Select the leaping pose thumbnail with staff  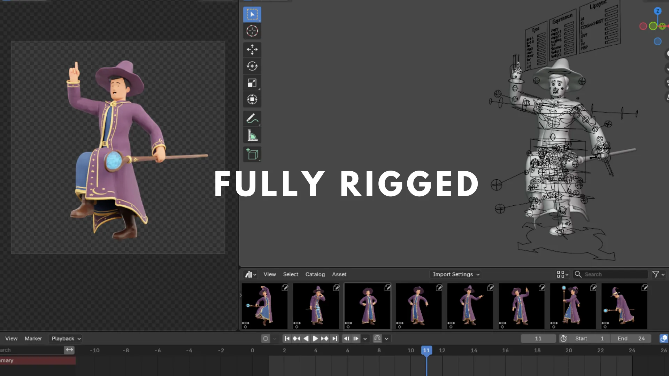pyautogui.click(x=264, y=306)
